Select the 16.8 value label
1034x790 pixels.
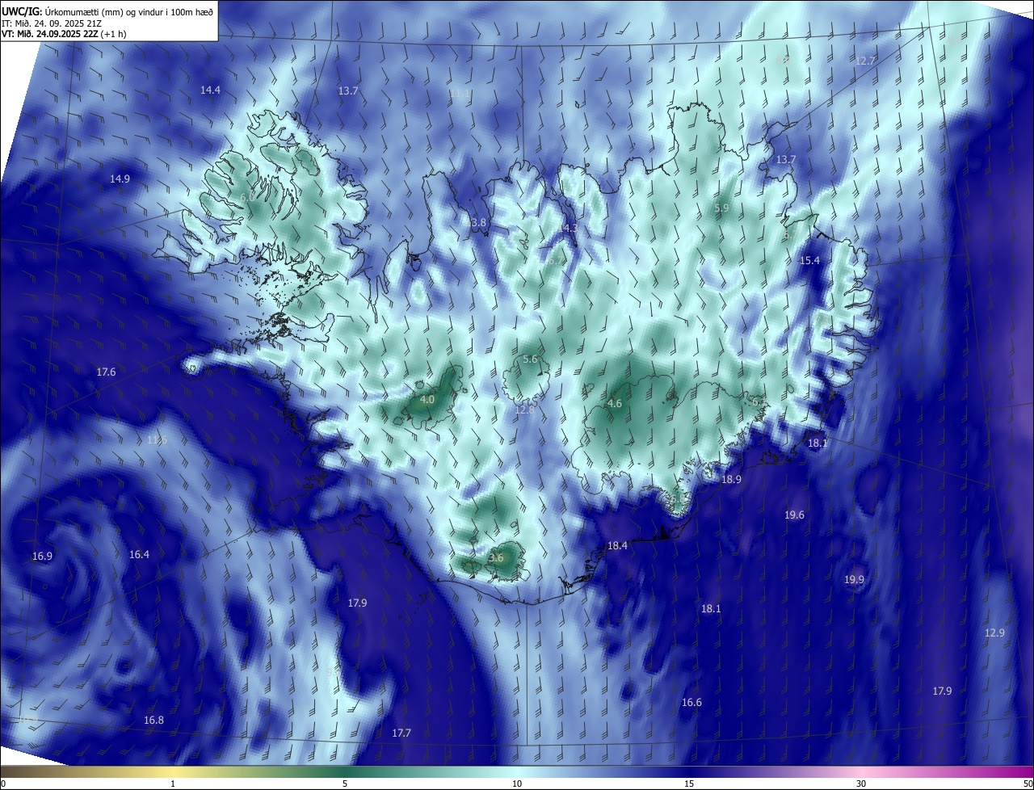click(153, 721)
